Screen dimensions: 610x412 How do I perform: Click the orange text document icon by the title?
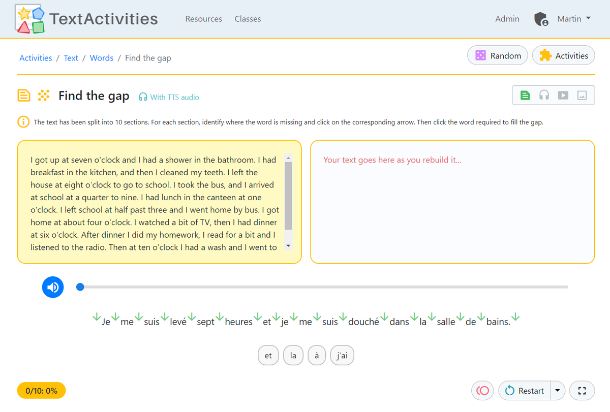pyautogui.click(x=23, y=95)
